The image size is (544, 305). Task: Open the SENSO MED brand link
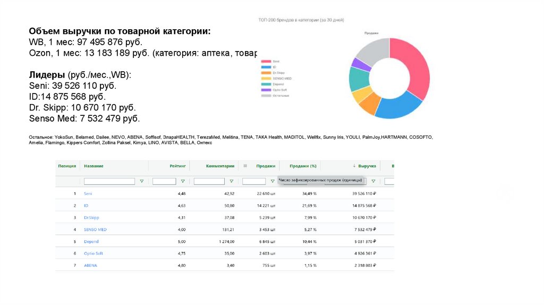coord(95,230)
